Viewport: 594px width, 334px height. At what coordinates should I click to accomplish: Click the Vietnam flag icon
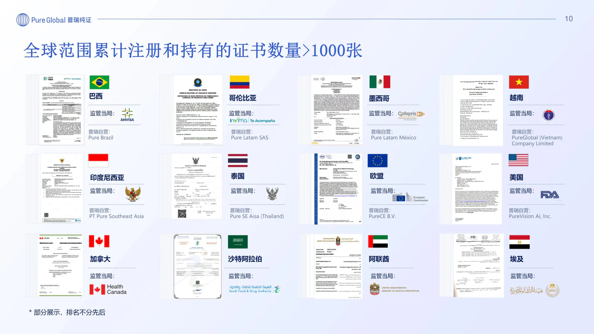point(519,82)
